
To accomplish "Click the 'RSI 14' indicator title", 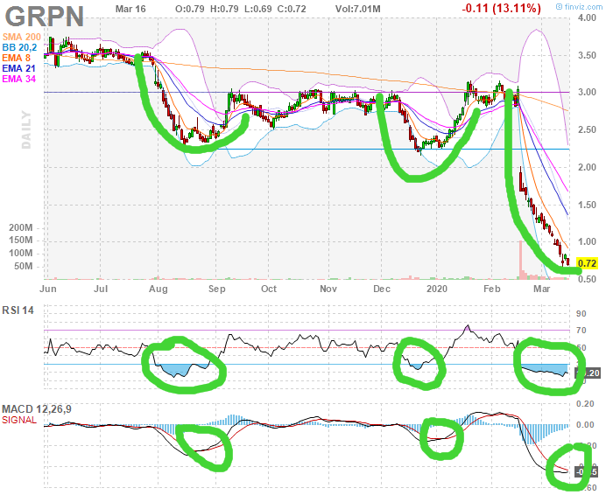I will click(18, 310).
